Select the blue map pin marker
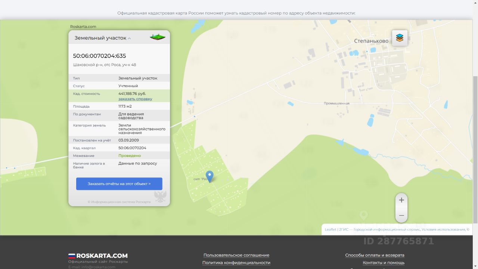The height and width of the screenshot is (269, 478). tap(210, 176)
